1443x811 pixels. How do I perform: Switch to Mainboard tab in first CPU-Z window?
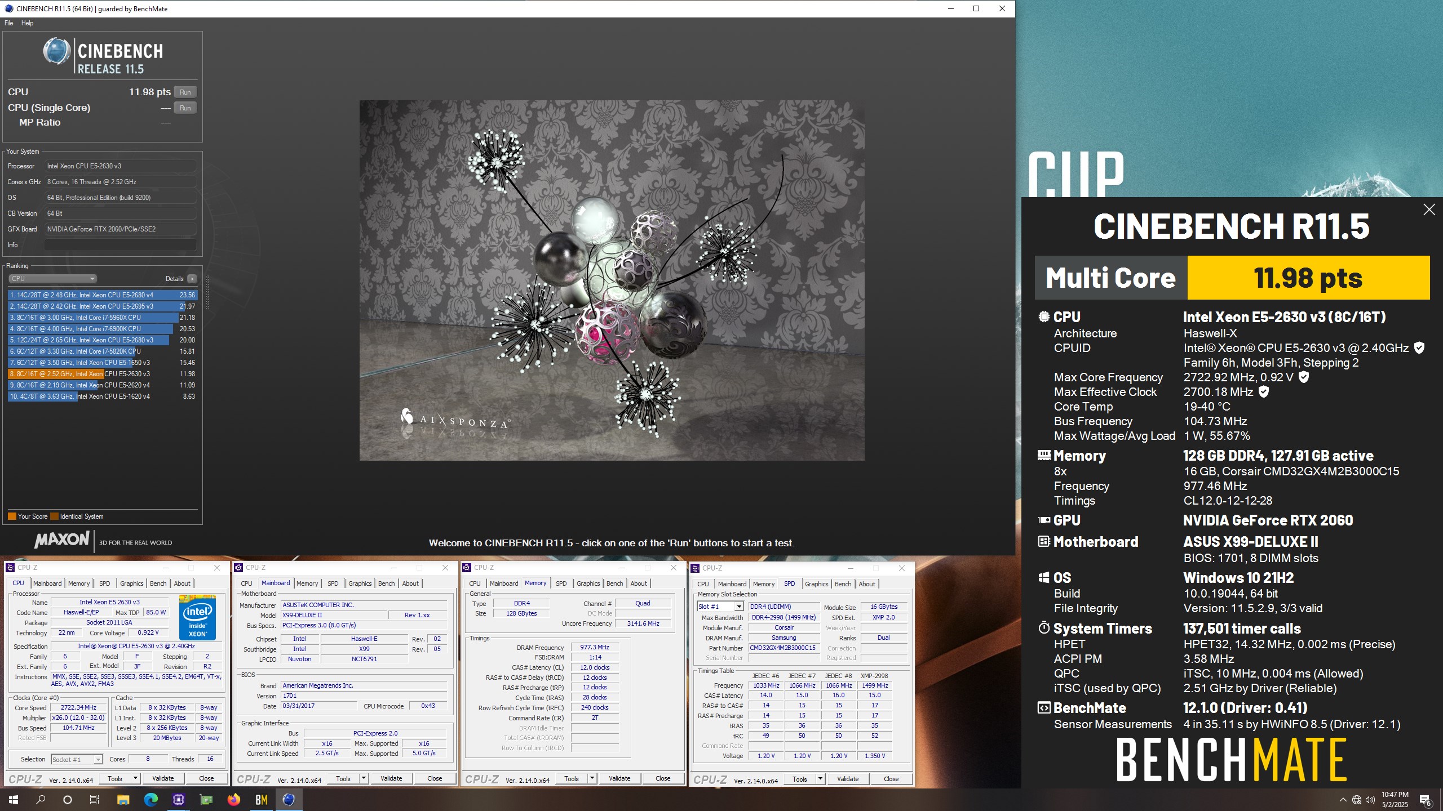pos(47,583)
